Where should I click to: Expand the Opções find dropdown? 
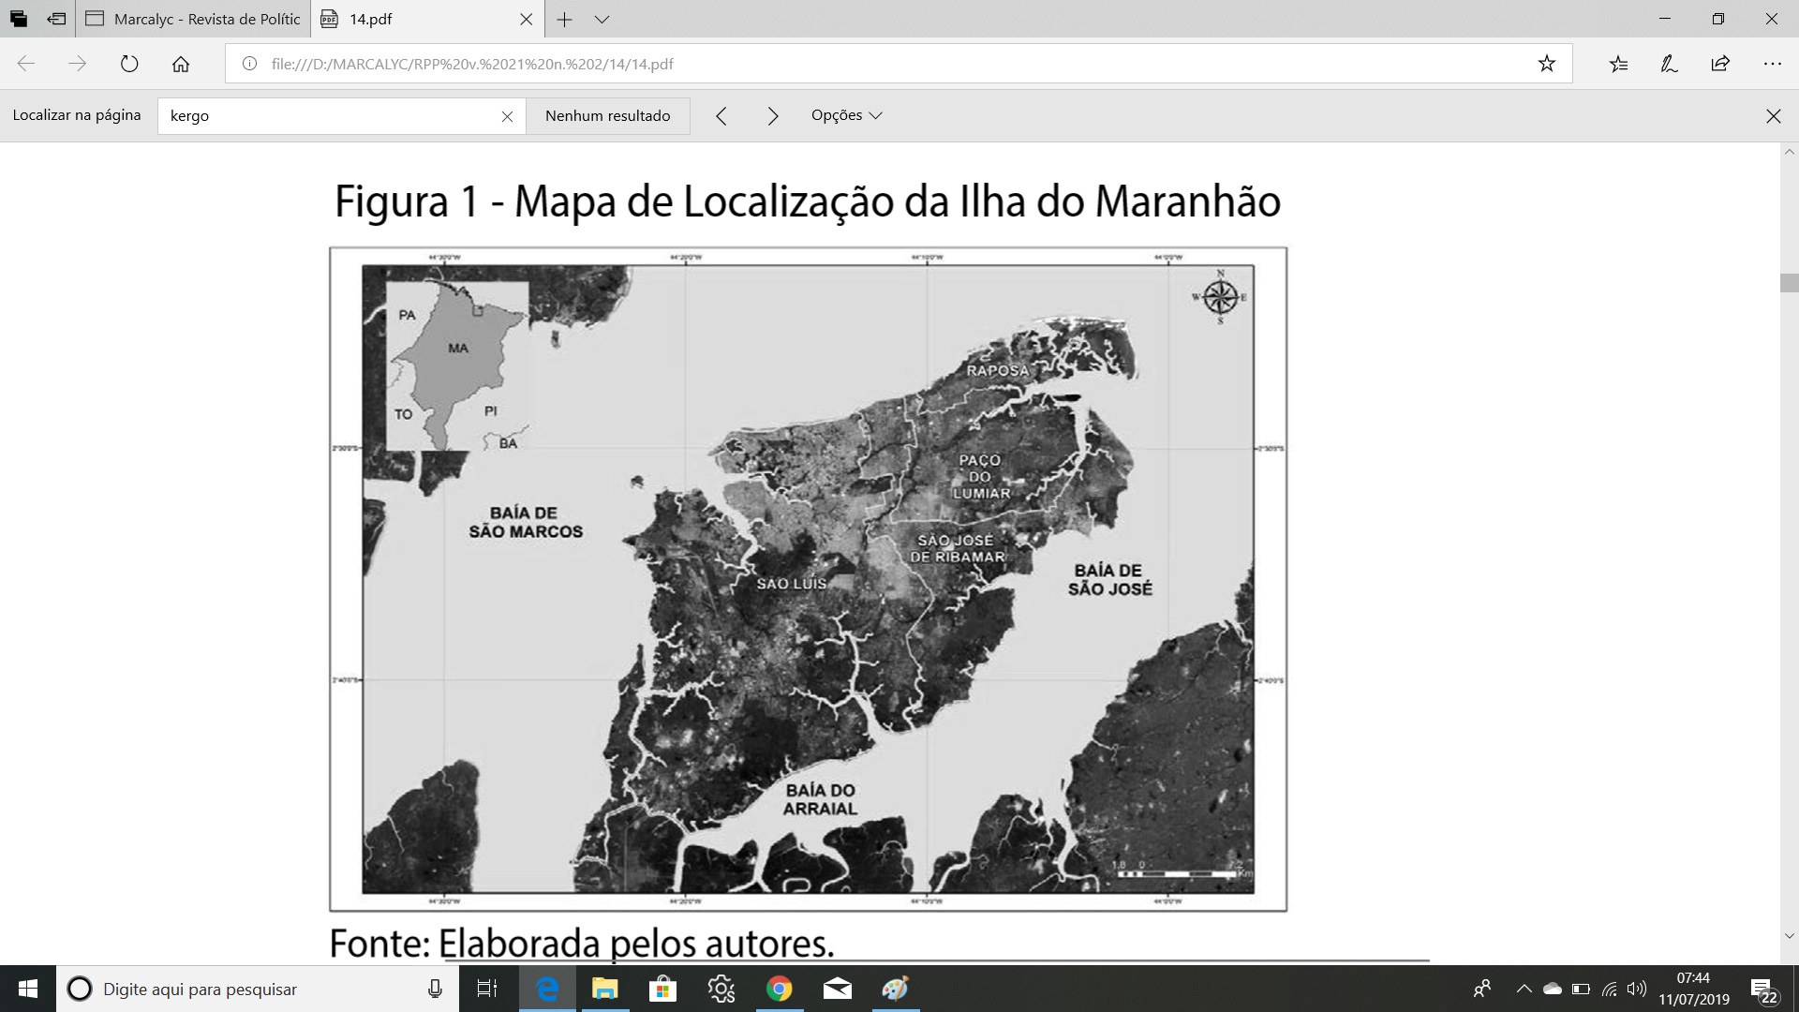click(846, 115)
